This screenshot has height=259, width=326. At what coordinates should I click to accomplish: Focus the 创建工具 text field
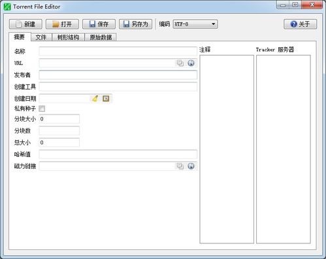click(118, 86)
